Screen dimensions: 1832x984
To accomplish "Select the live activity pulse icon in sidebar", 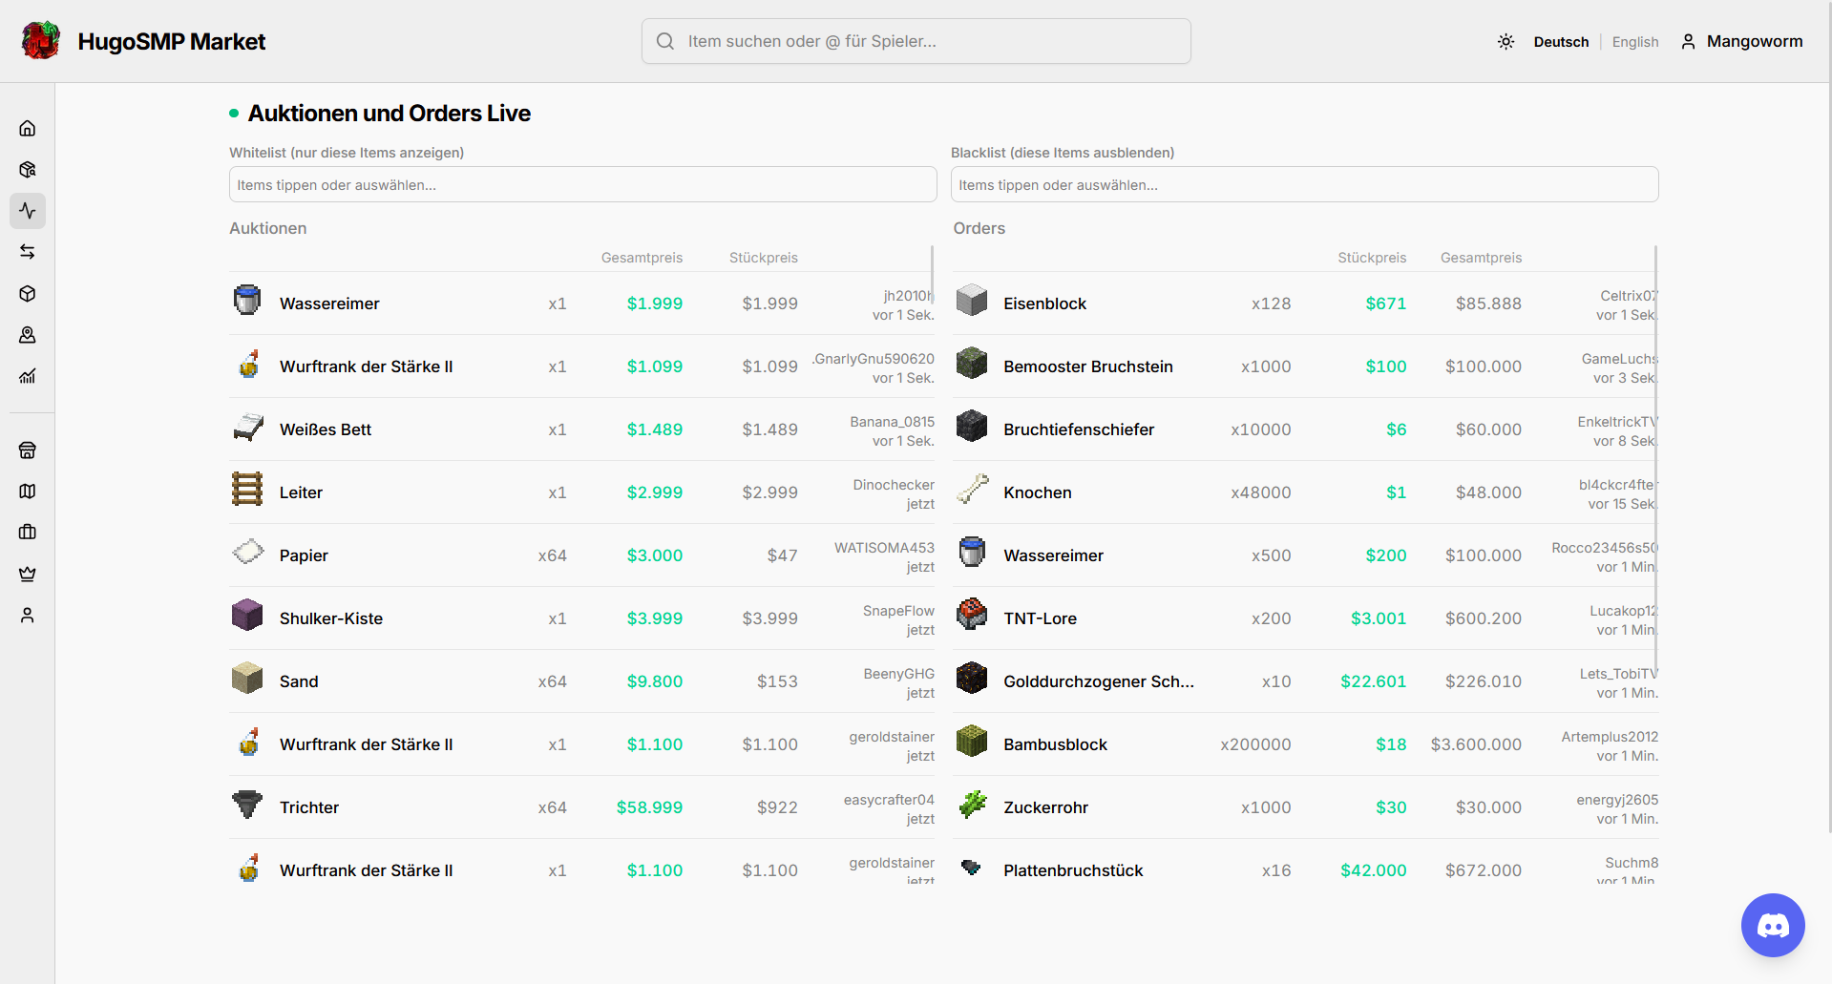I will (28, 211).
